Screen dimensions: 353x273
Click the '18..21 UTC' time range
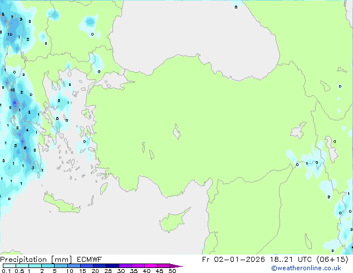(291, 259)
